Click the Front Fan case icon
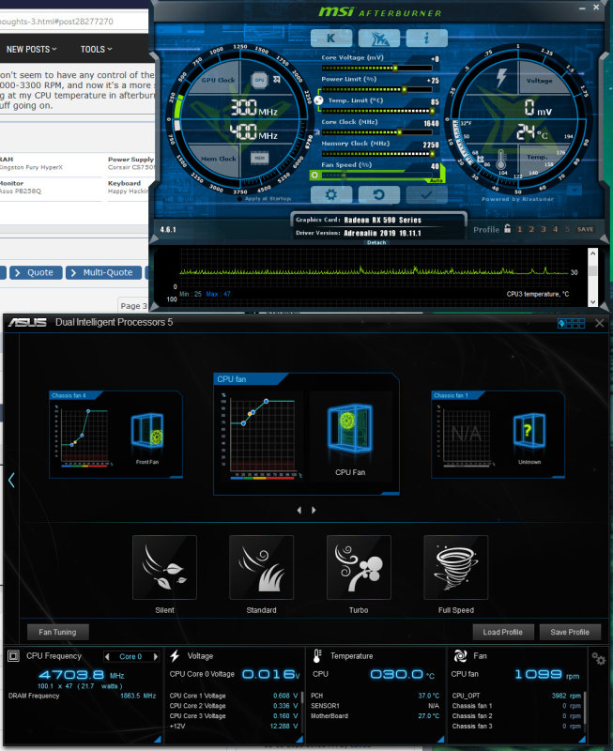 pyautogui.click(x=147, y=431)
